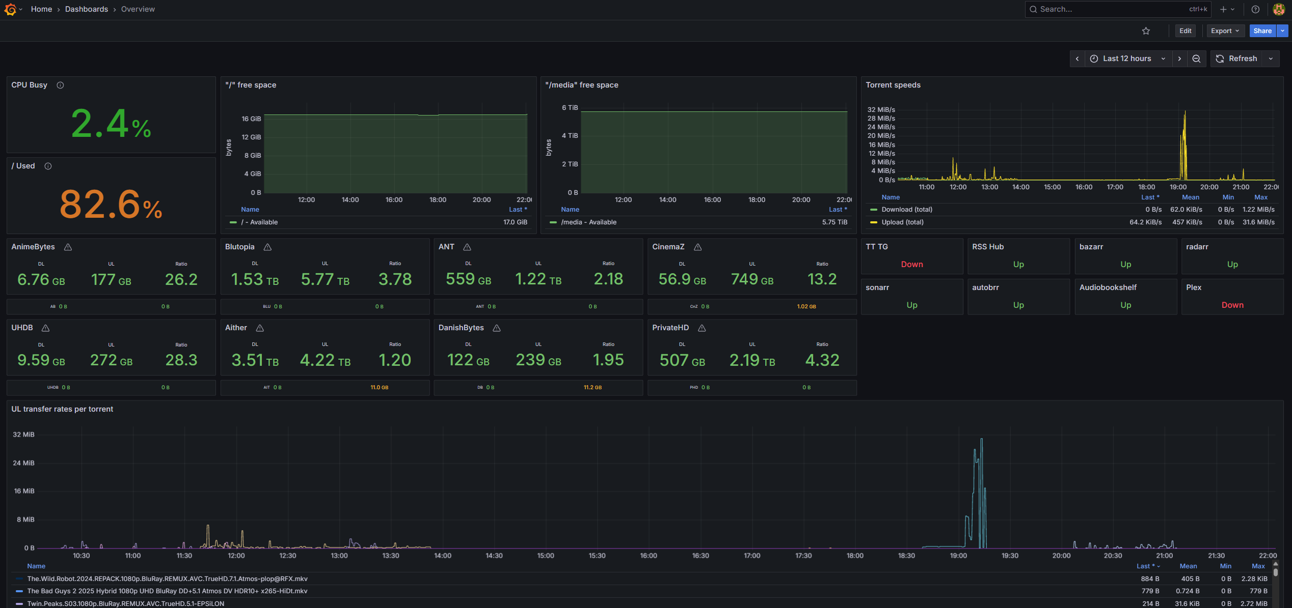
Task: Toggle Upload (total) series visibility
Action: 902,222
